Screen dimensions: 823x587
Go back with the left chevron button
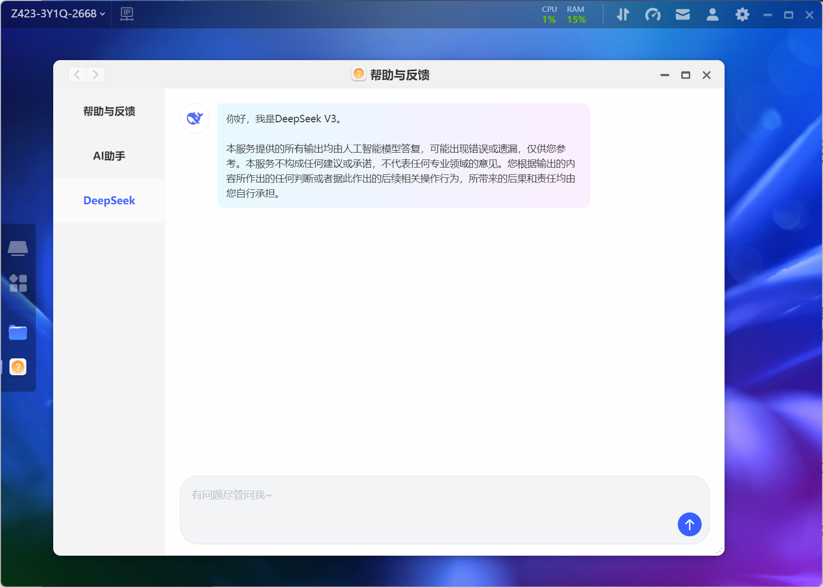coord(77,75)
